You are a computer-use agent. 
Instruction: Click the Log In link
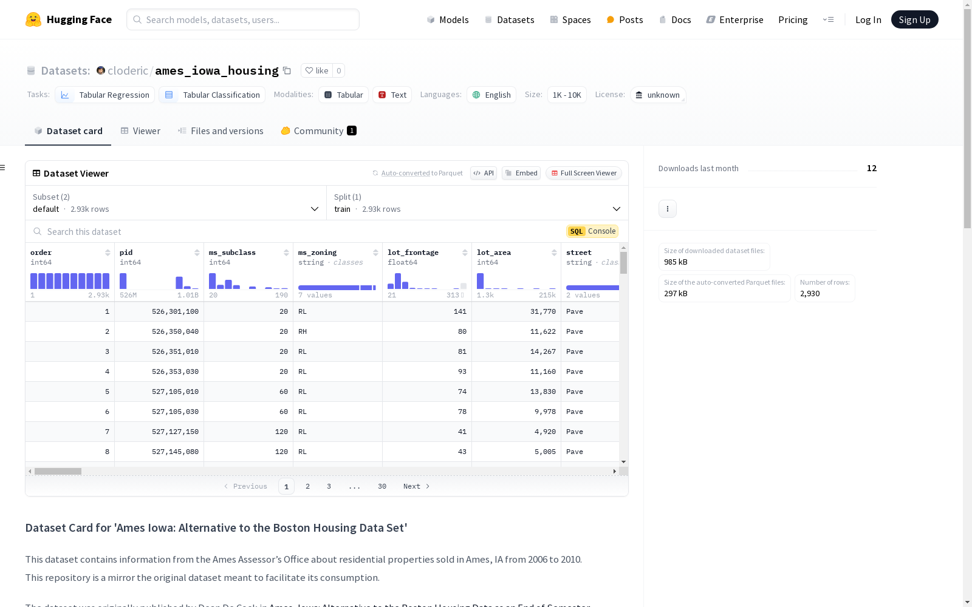(868, 19)
